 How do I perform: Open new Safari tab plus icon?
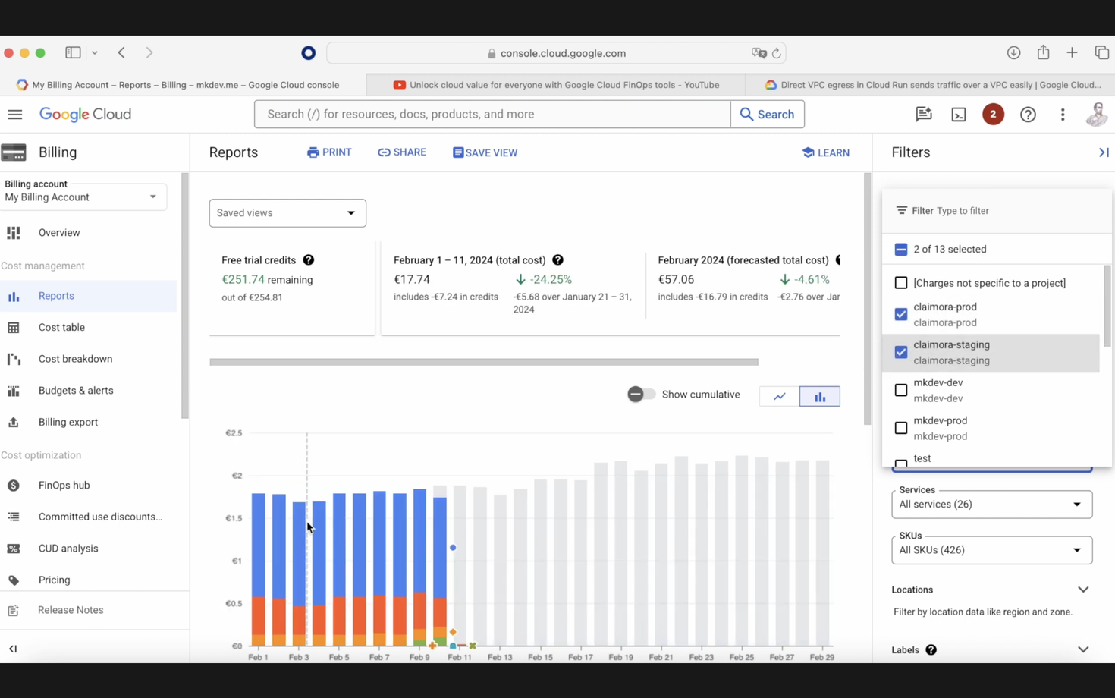point(1072,52)
